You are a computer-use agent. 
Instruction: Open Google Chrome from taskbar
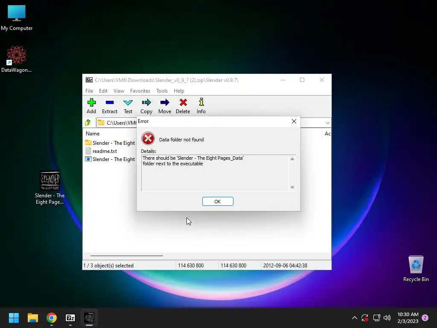(x=52, y=318)
